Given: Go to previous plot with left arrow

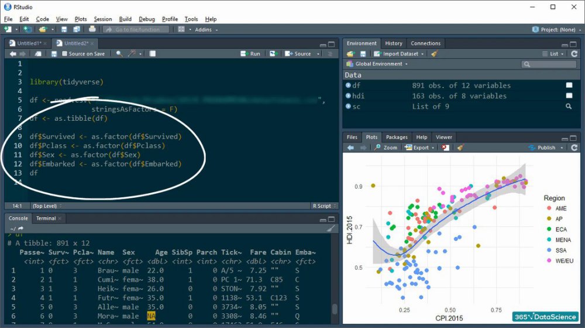Looking at the screenshot, I should (x=350, y=148).
